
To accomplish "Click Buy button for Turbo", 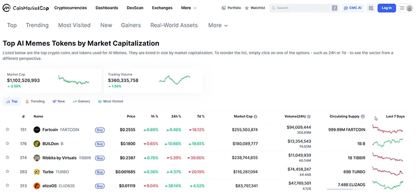I will coord(100,172).
